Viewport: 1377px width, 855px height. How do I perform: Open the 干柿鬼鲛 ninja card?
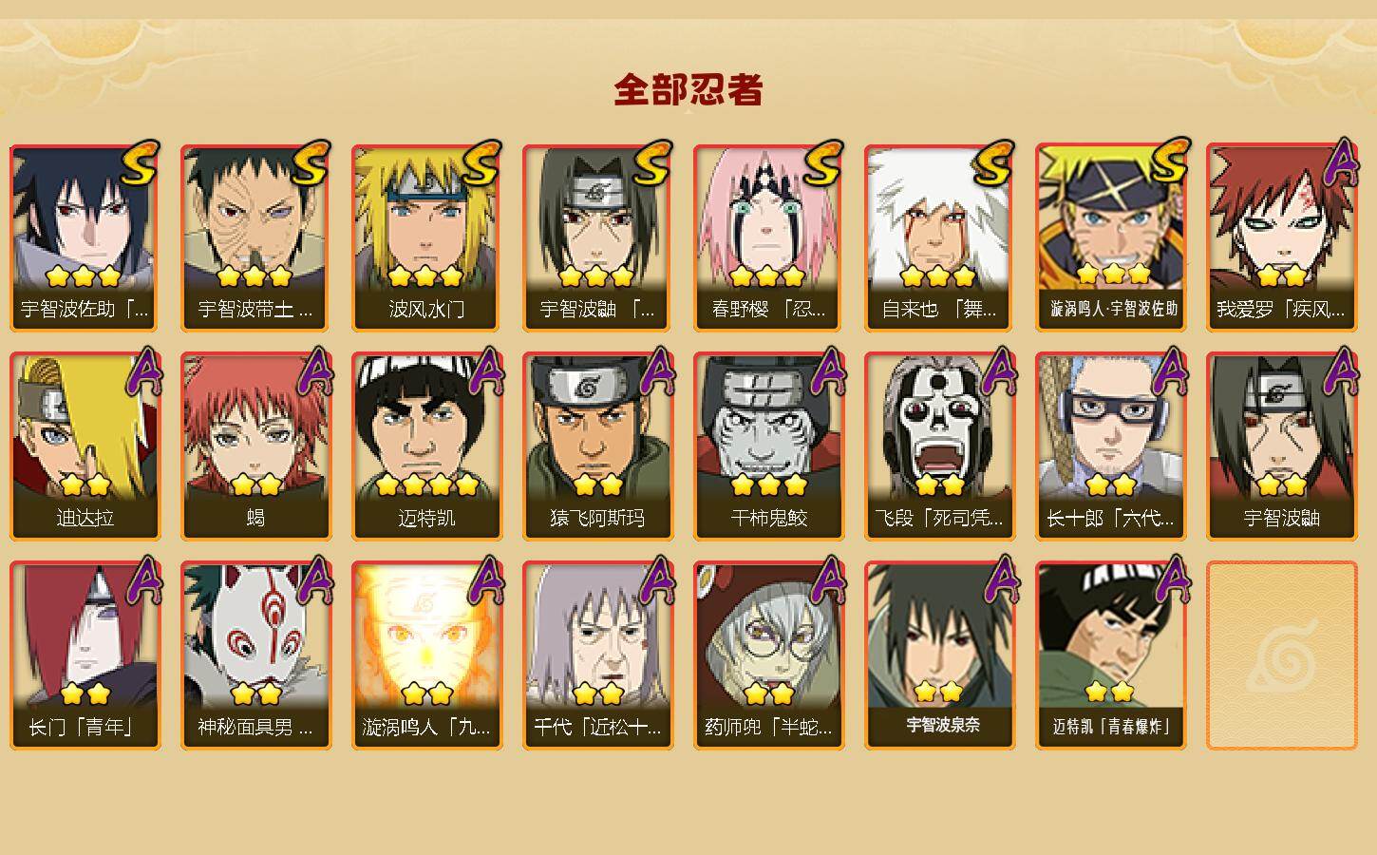768,446
